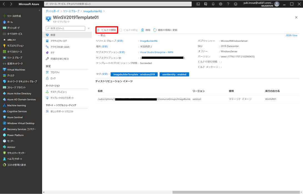Open the ImageBuilderRG resource group value link
Viewport: 303px width, 194px height.
pyautogui.click(x=149, y=41)
